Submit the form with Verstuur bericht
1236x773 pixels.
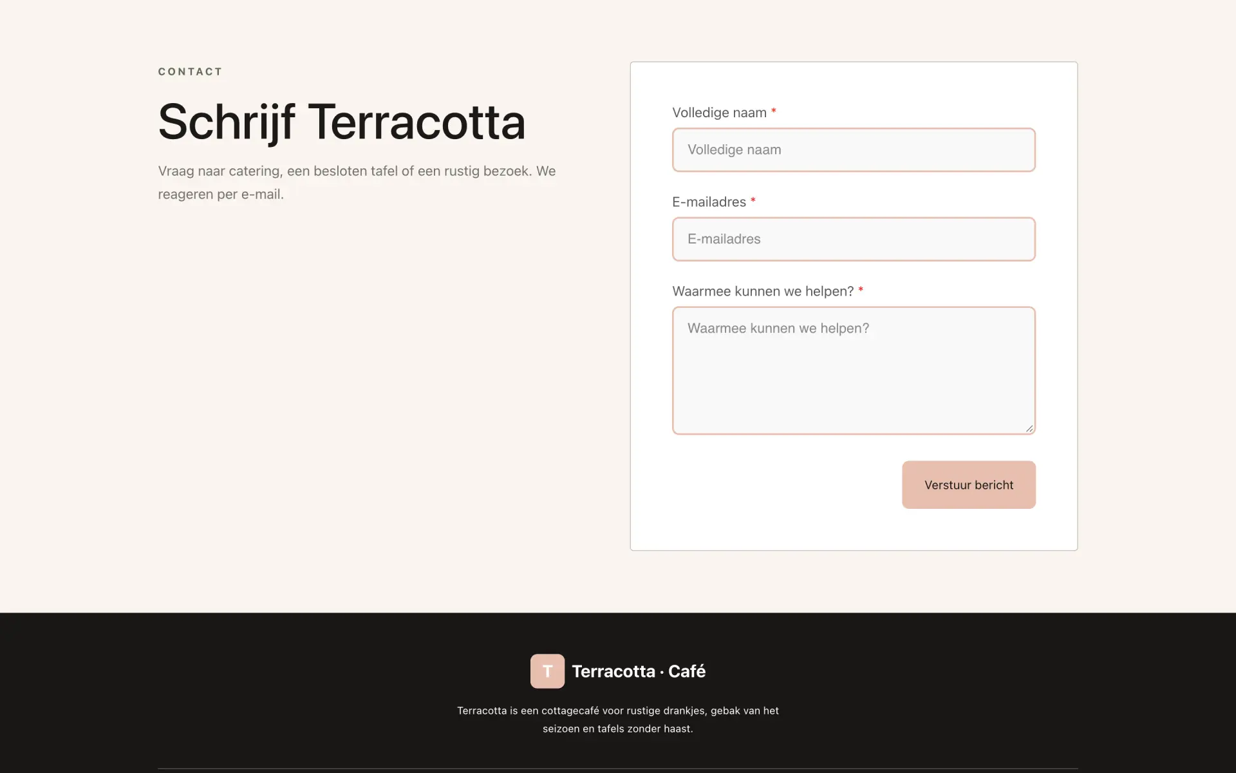pyautogui.click(x=968, y=485)
